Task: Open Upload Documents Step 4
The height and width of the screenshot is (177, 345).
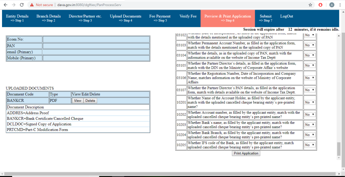Action: pyautogui.click(x=126, y=18)
